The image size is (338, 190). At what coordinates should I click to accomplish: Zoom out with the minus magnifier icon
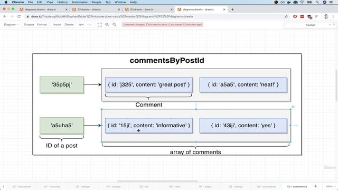click(115, 25)
